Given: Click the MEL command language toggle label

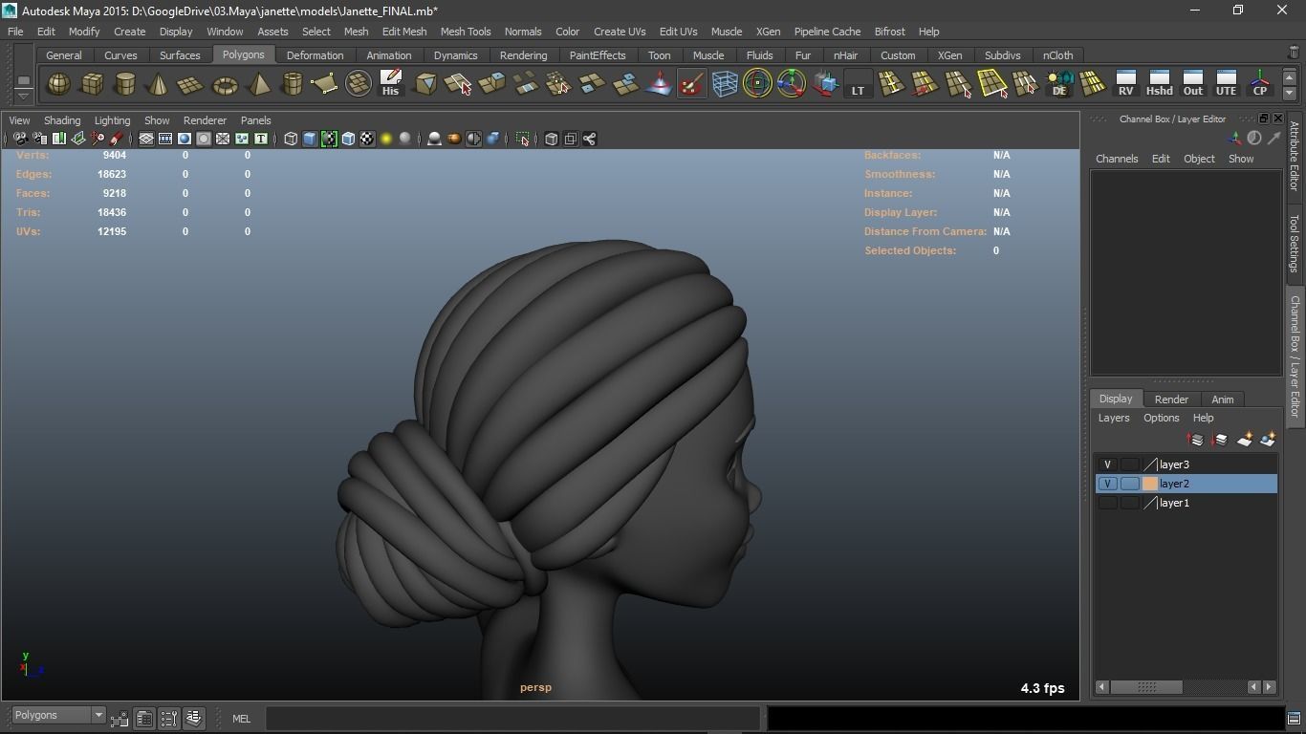Looking at the screenshot, I should pos(241,719).
